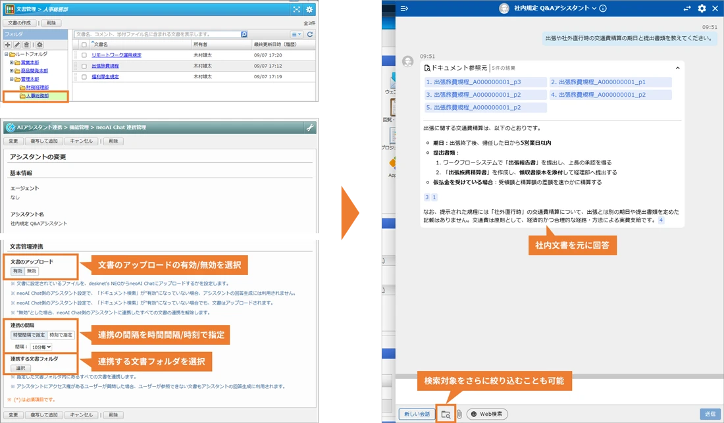The image size is (724, 423).
Task: Open the wrench icon in neoAI Chat 連携管理 header
Action: click(310, 128)
